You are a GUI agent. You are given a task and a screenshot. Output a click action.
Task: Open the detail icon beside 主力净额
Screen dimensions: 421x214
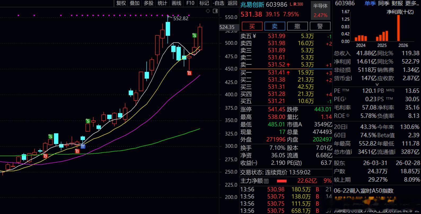pyautogui.click(x=266, y=181)
